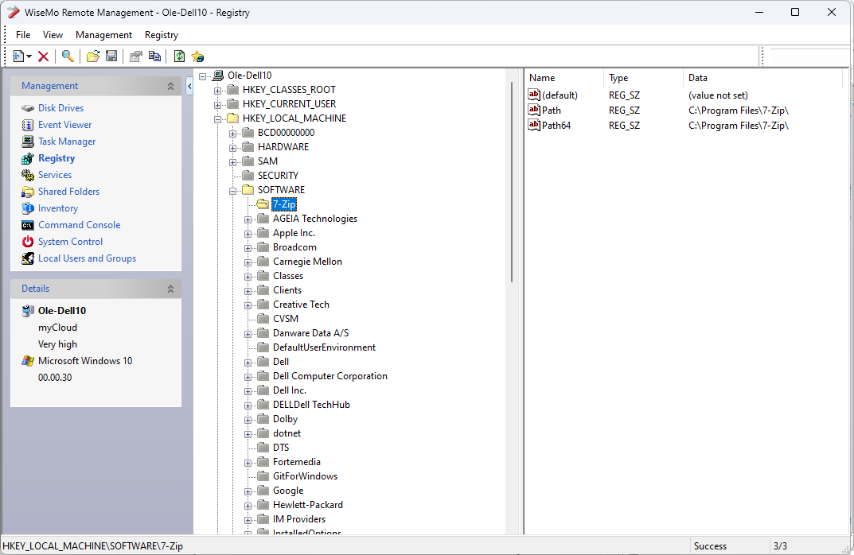Use the Find magnifier icon on toolbar
Image resolution: width=854 pixels, height=555 pixels.
[x=68, y=56]
